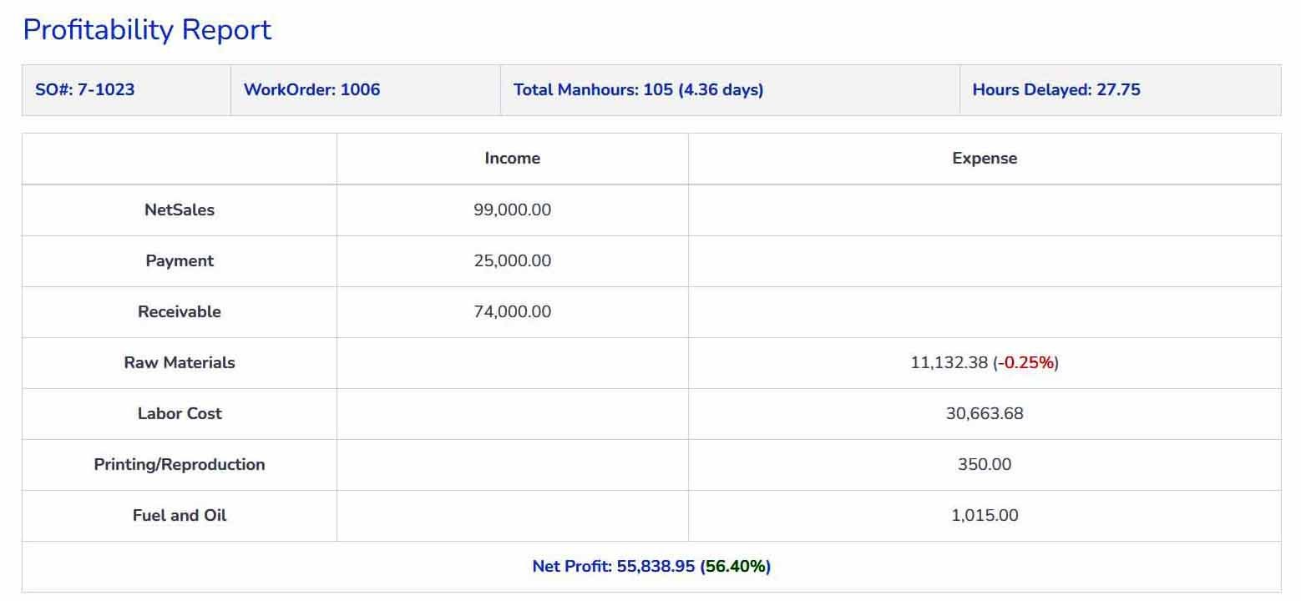
Task: Click the Net Profit: 55,838.95 summary text
Action: [x=614, y=567]
